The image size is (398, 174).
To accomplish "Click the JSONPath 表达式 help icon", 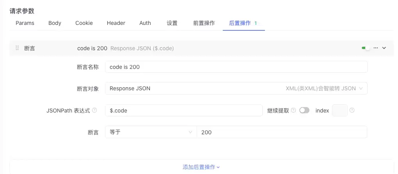I will point(94,111).
